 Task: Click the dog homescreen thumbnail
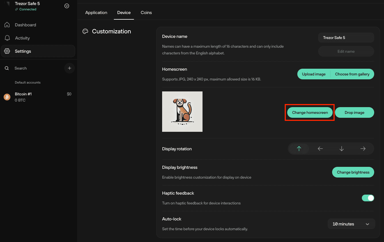point(182,112)
